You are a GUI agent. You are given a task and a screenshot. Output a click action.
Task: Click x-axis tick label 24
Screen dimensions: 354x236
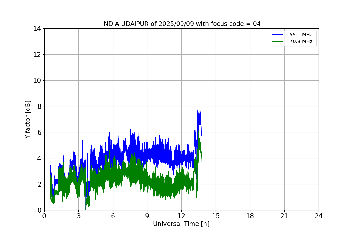(319, 216)
